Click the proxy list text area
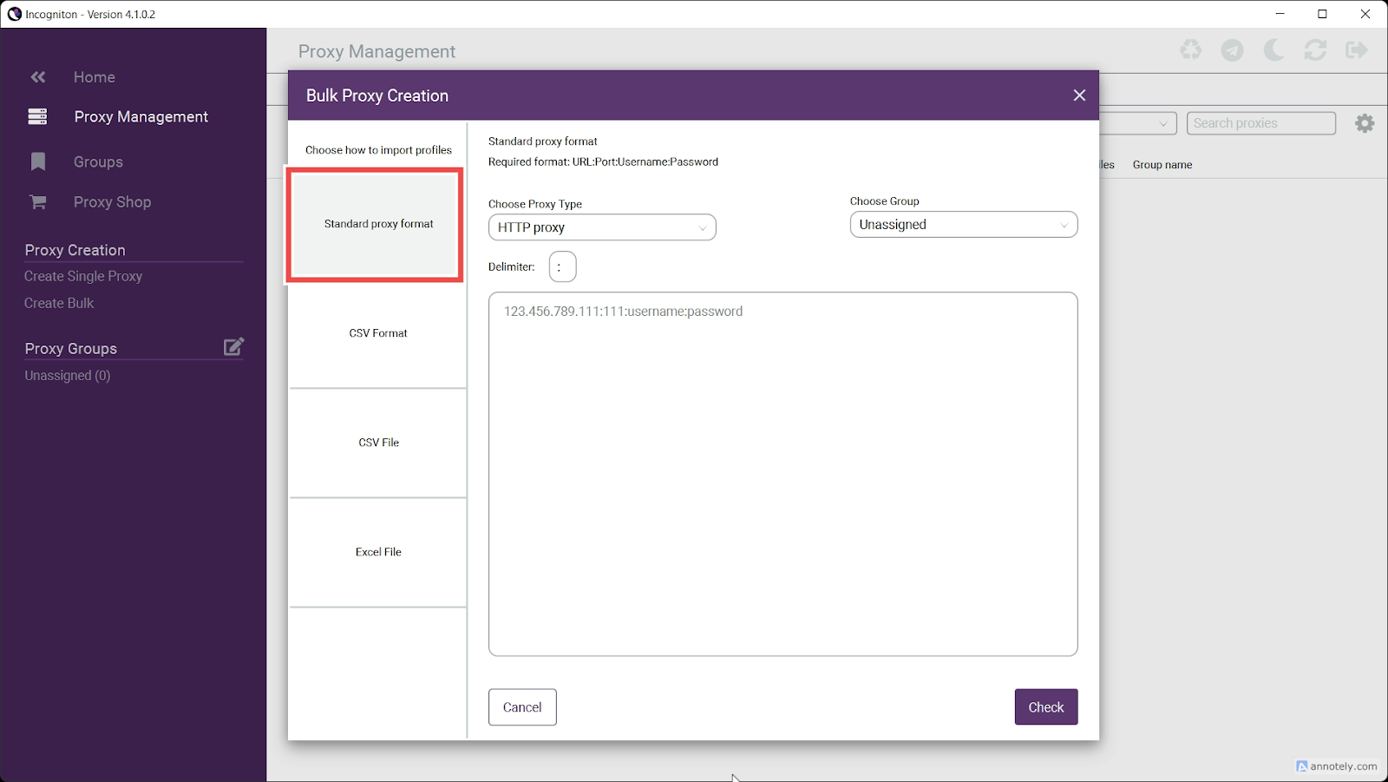 783,474
